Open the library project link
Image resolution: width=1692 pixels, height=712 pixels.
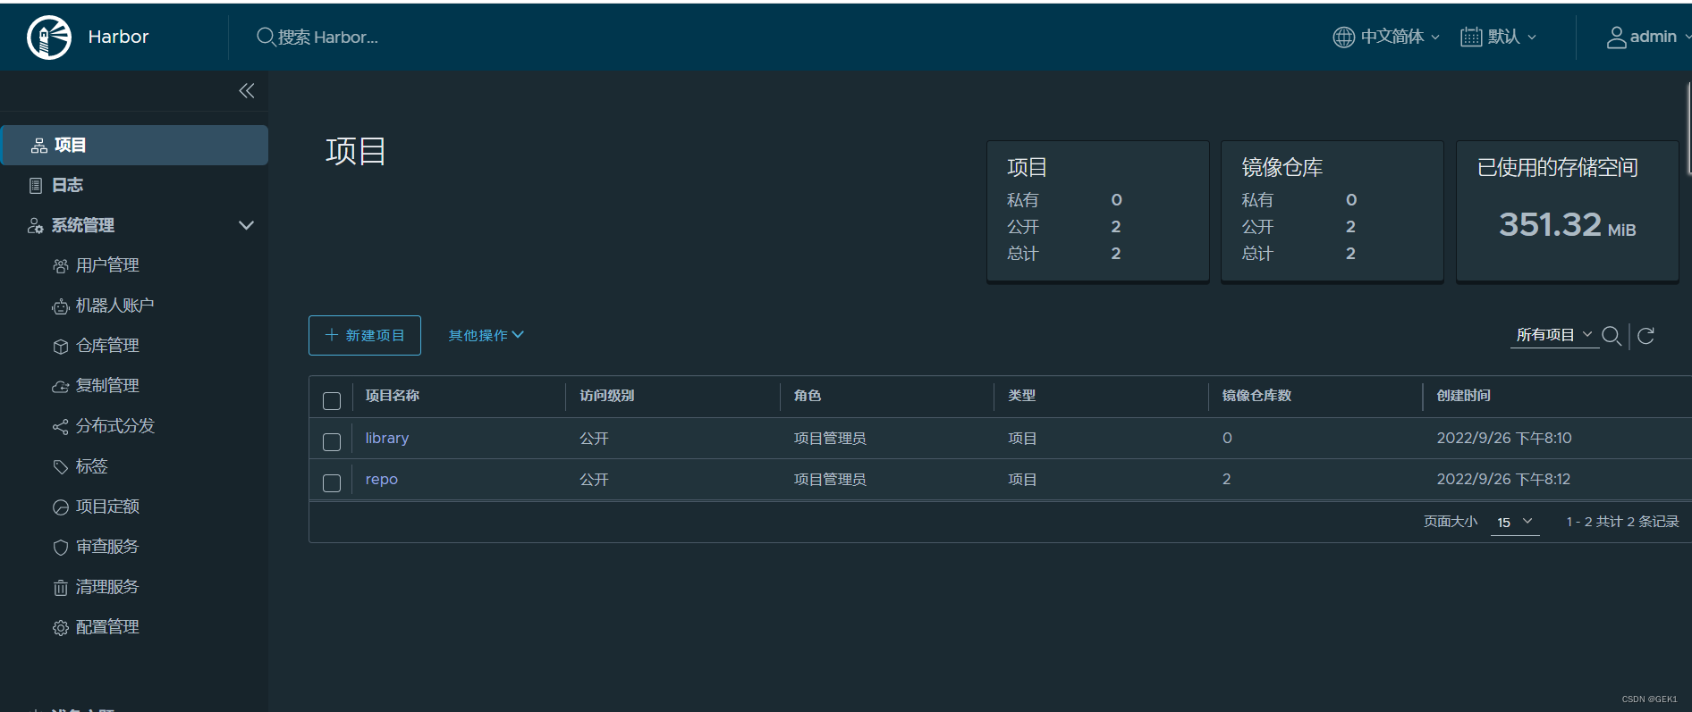click(x=386, y=439)
